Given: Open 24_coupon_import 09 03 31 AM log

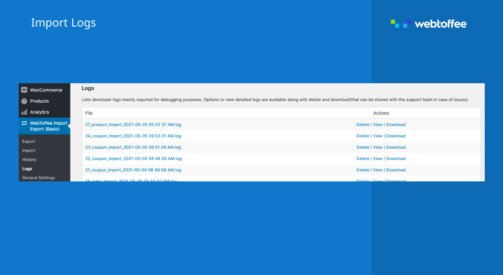Looking at the screenshot, I should (133, 136).
